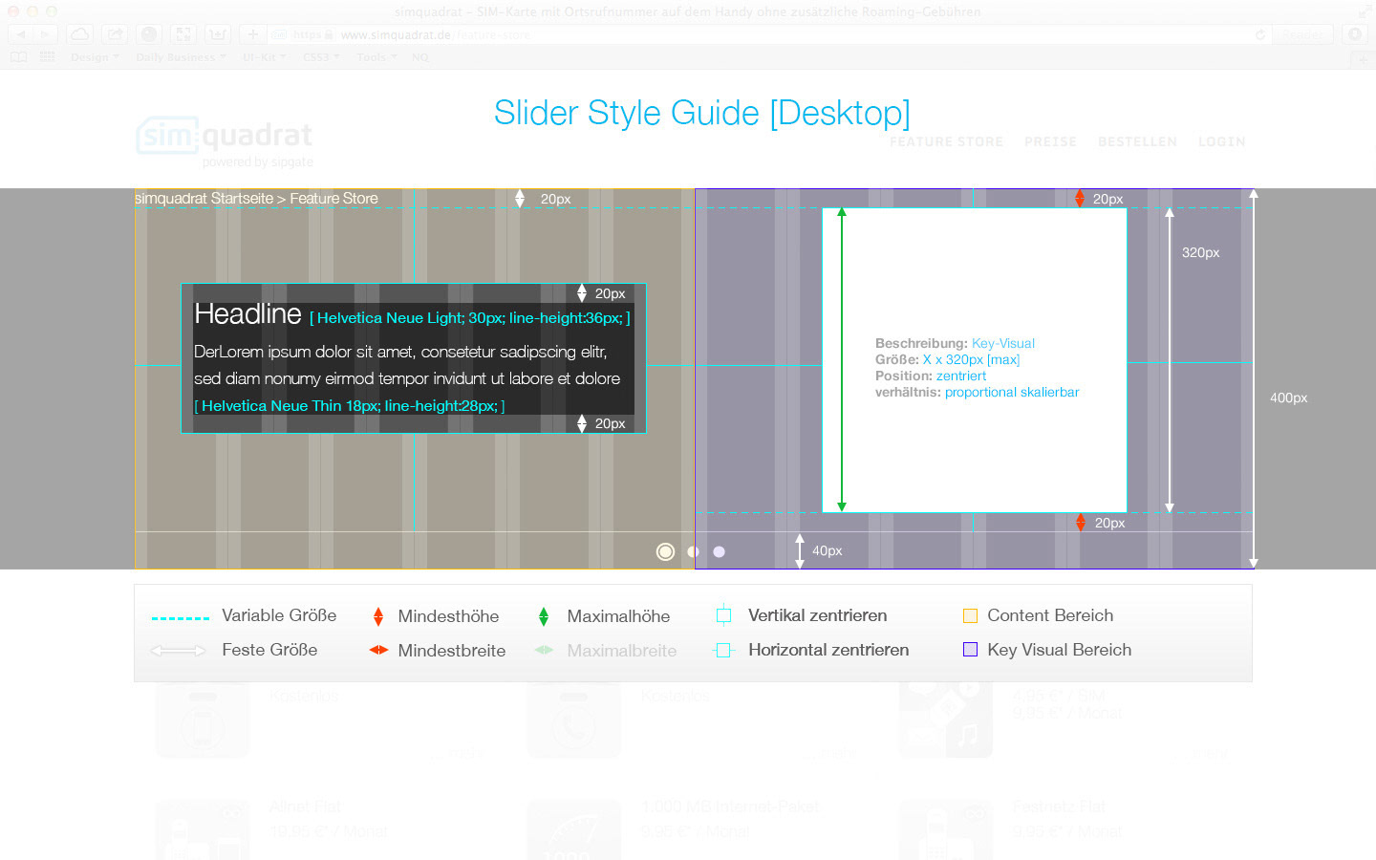The height and width of the screenshot is (860, 1376).
Task: Click the Mindesthöhe legend label
Action: click(x=448, y=616)
